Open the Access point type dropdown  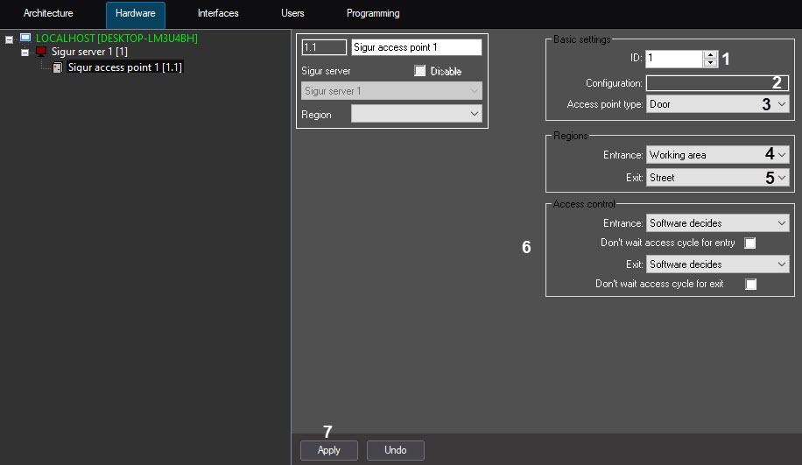pyautogui.click(x=717, y=104)
